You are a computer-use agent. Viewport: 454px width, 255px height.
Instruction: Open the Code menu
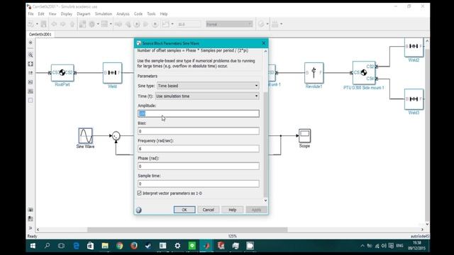(138, 14)
